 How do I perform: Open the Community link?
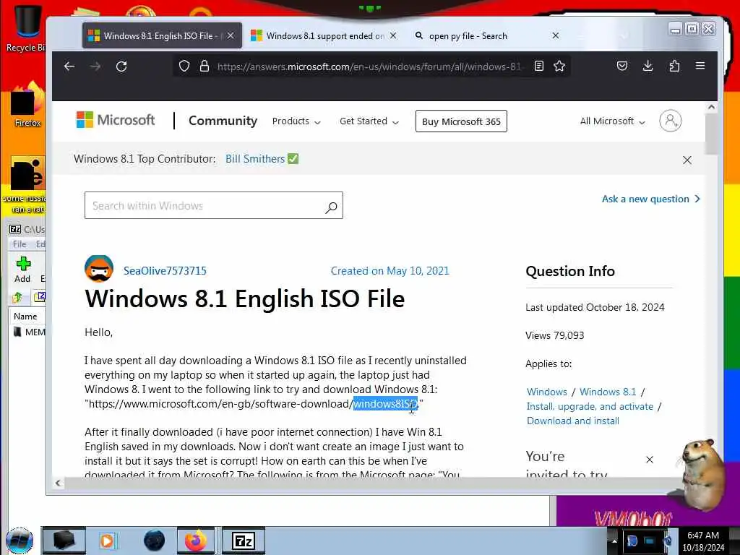(x=223, y=121)
